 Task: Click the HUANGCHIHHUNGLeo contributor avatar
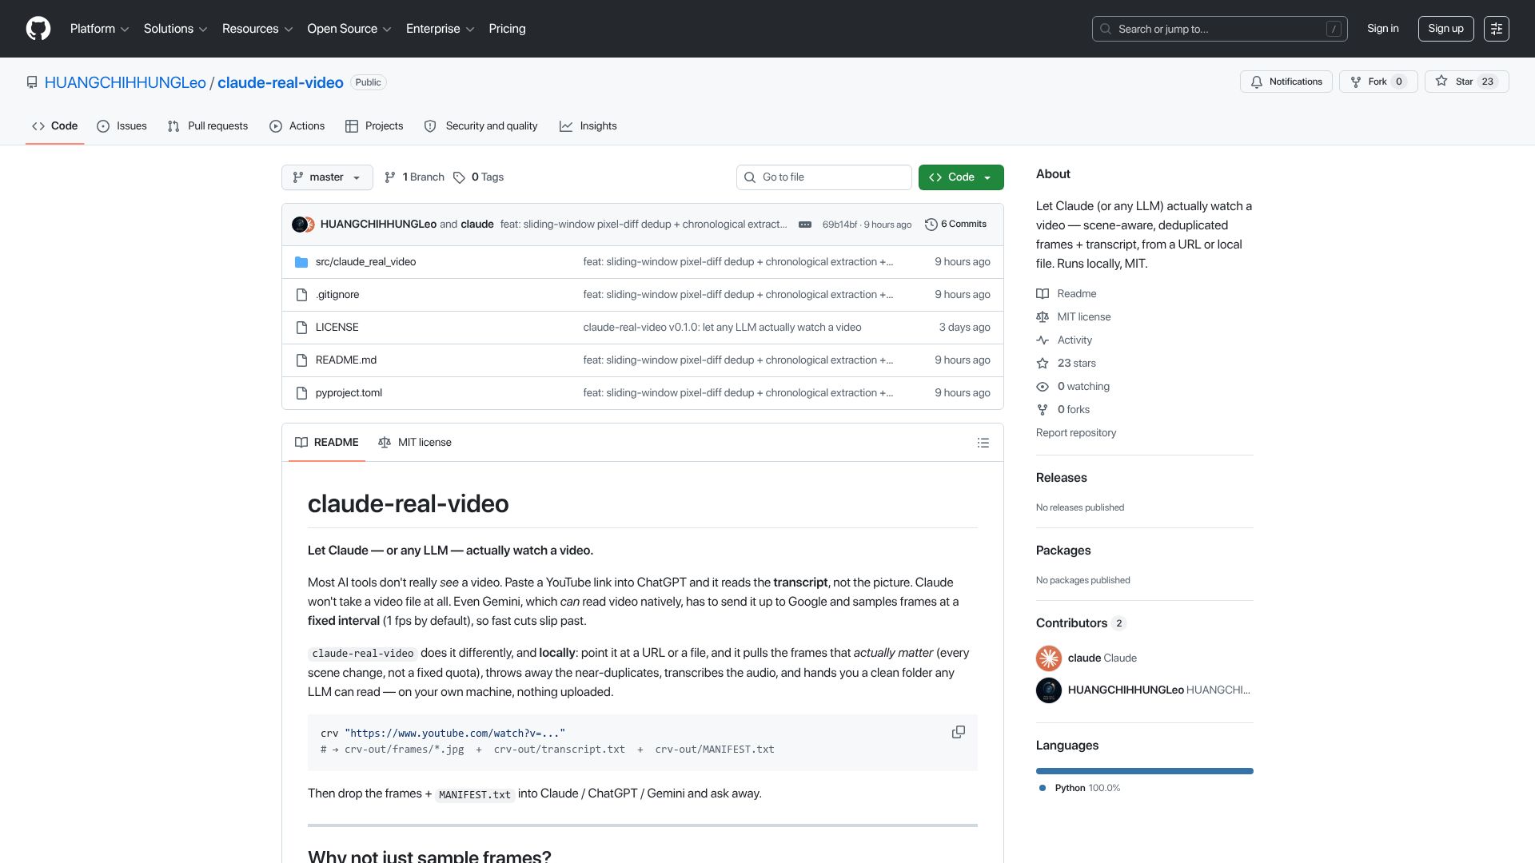(x=1049, y=690)
